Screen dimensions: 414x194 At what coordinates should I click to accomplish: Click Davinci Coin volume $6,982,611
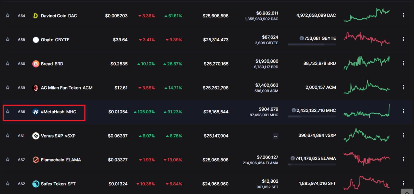(267, 13)
